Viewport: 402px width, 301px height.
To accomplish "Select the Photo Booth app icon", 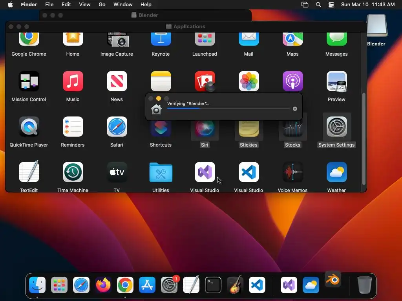I will coord(205,81).
